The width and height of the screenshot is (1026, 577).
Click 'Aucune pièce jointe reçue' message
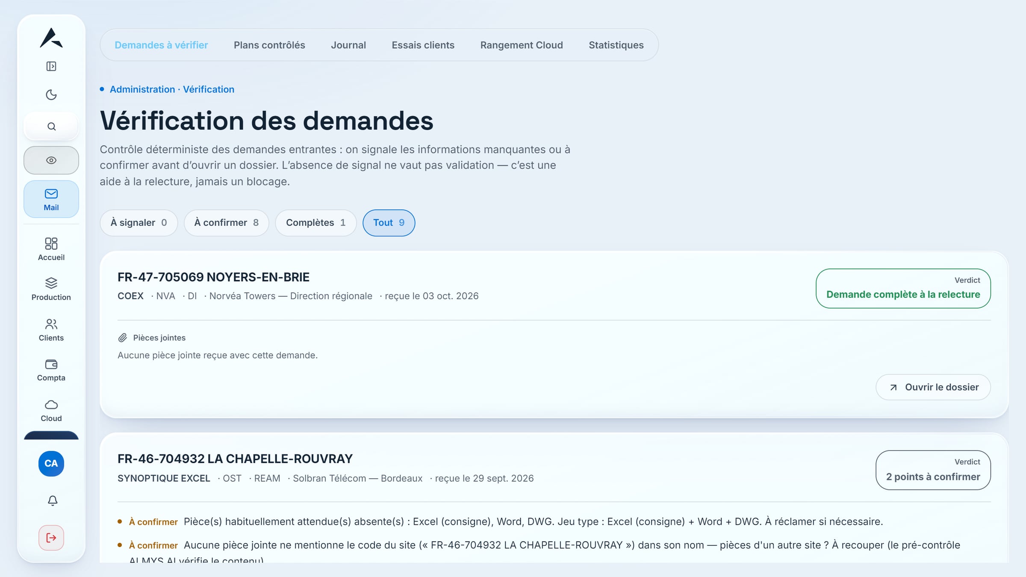[x=218, y=355]
